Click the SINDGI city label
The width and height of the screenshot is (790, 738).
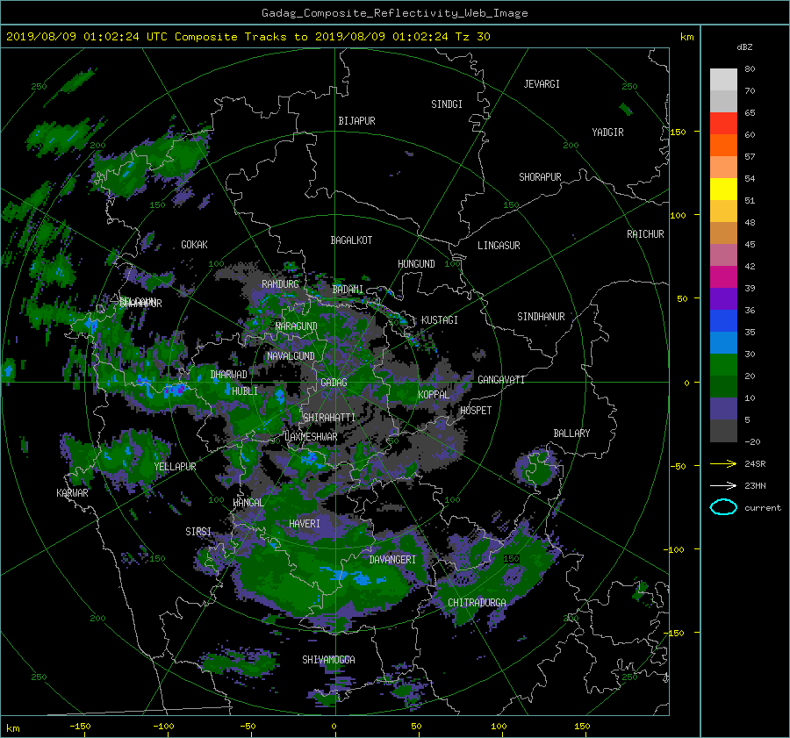(447, 104)
